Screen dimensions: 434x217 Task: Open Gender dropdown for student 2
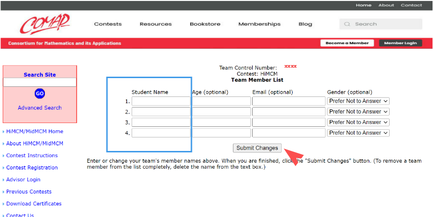[x=358, y=111]
